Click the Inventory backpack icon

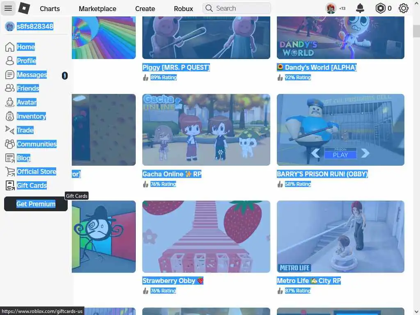click(10, 116)
